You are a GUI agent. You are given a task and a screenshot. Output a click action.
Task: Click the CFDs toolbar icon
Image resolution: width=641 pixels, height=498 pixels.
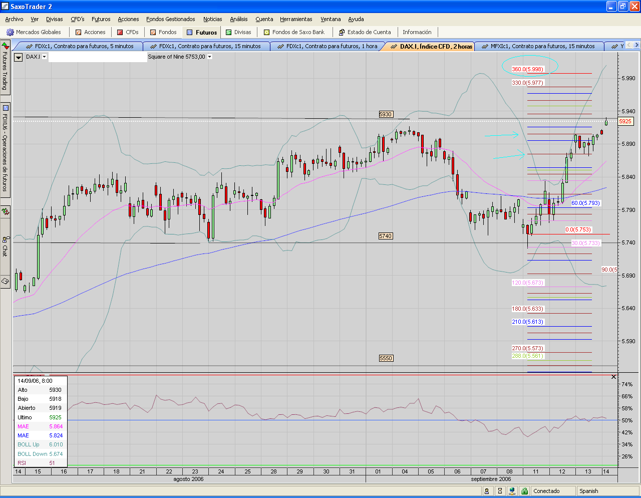tap(120, 32)
